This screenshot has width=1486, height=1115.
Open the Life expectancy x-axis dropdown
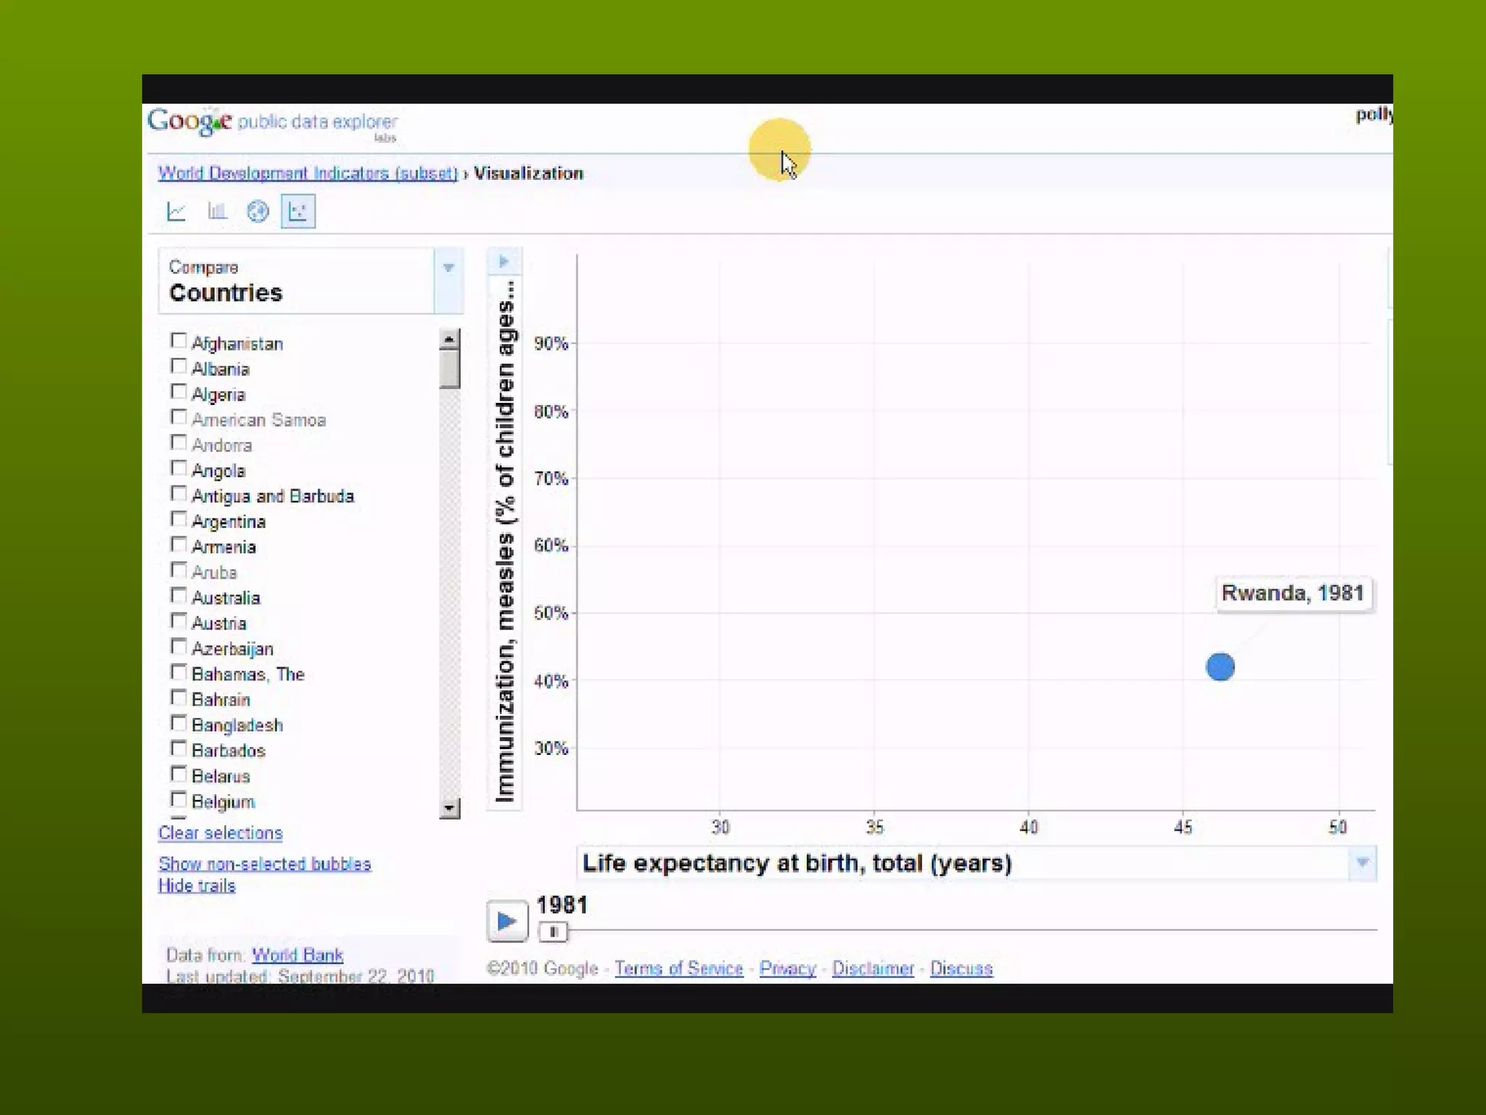tap(1362, 863)
